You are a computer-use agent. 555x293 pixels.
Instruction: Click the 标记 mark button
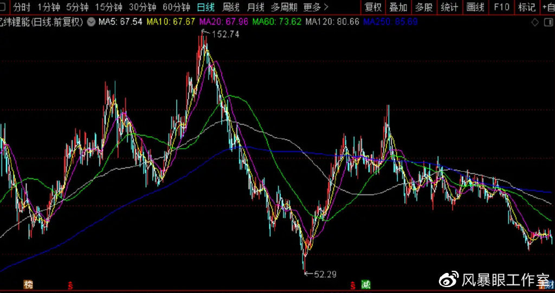[527, 6]
